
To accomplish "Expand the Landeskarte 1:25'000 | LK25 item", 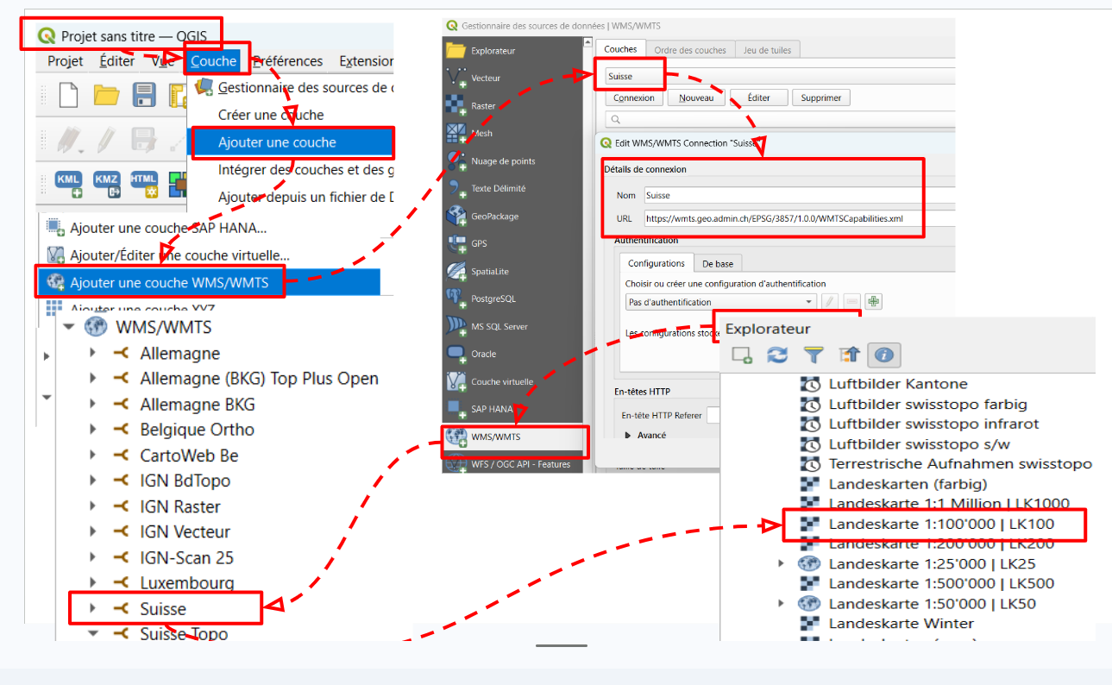I will (x=782, y=563).
